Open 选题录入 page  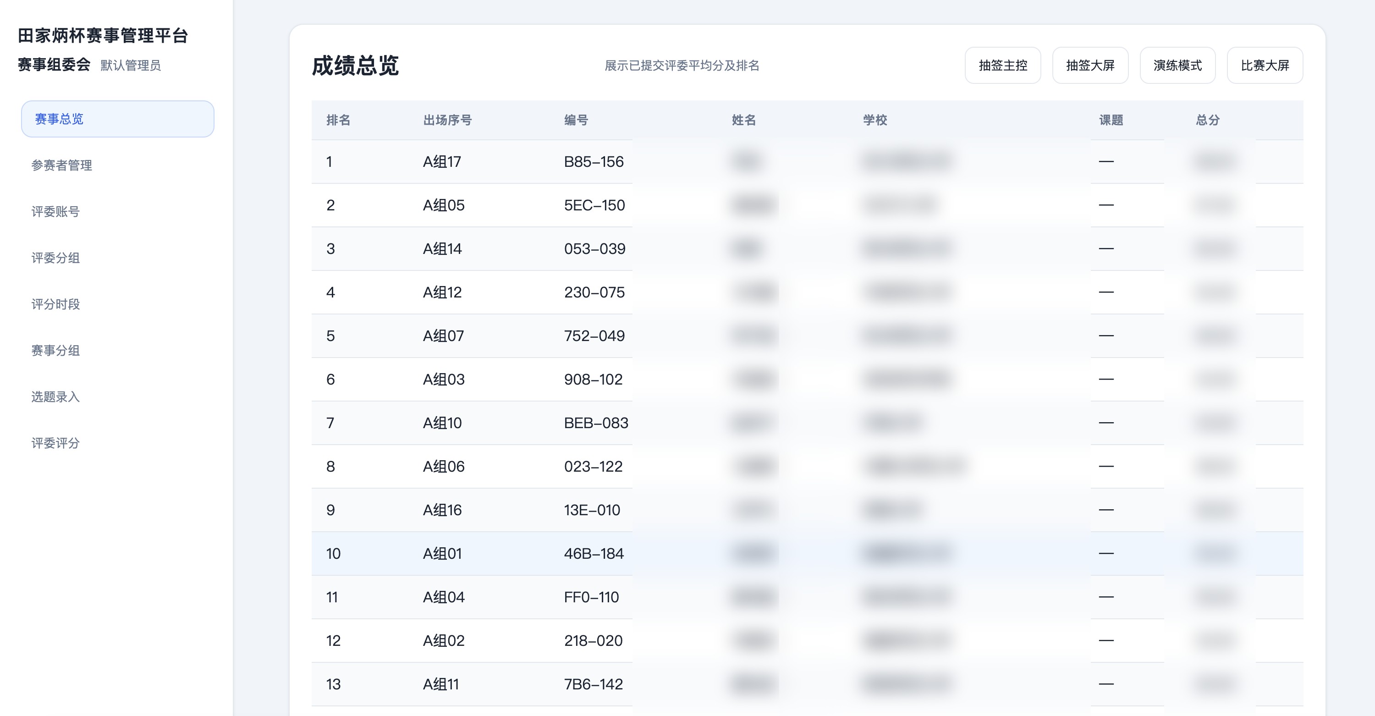[55, 397]
